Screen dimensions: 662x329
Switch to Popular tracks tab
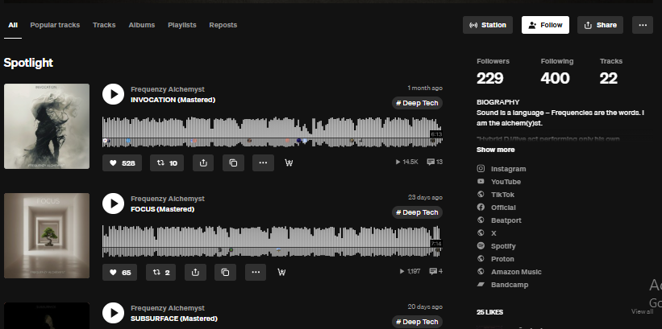point(55,25)
